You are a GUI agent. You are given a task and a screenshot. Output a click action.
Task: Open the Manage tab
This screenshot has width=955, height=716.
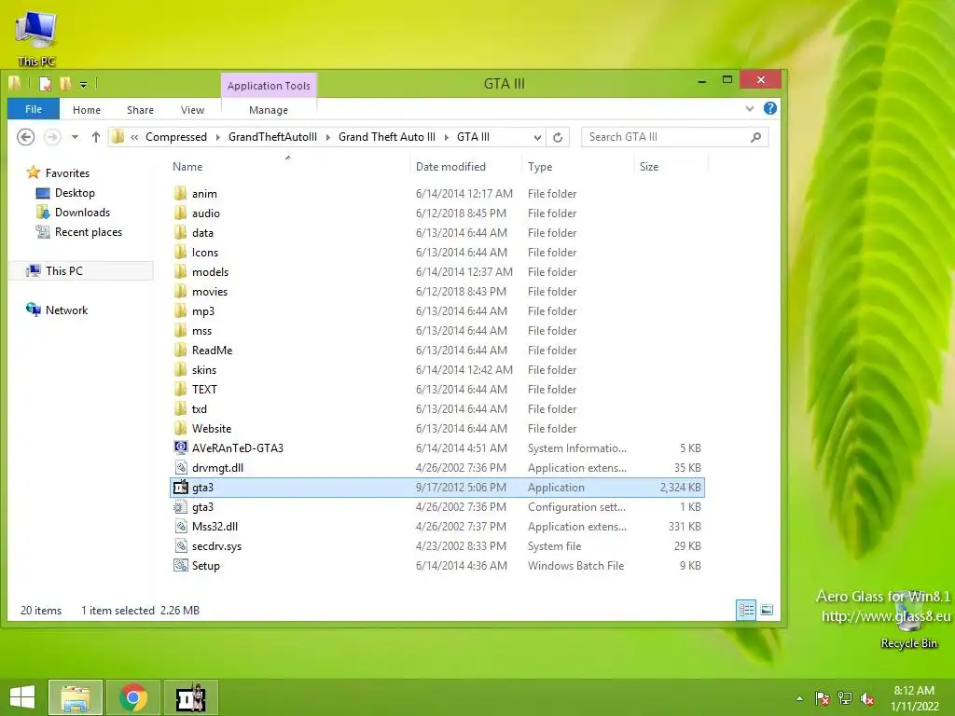point(269,110)
